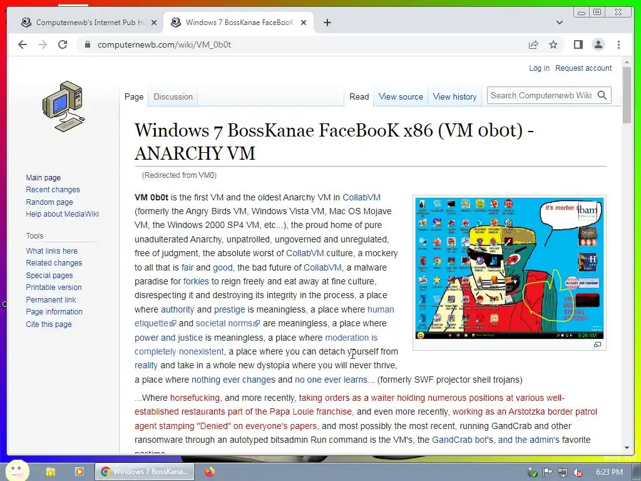Open the taskbar file explorer icon
This screenshot has width=641, height=481.
(51, 472)
